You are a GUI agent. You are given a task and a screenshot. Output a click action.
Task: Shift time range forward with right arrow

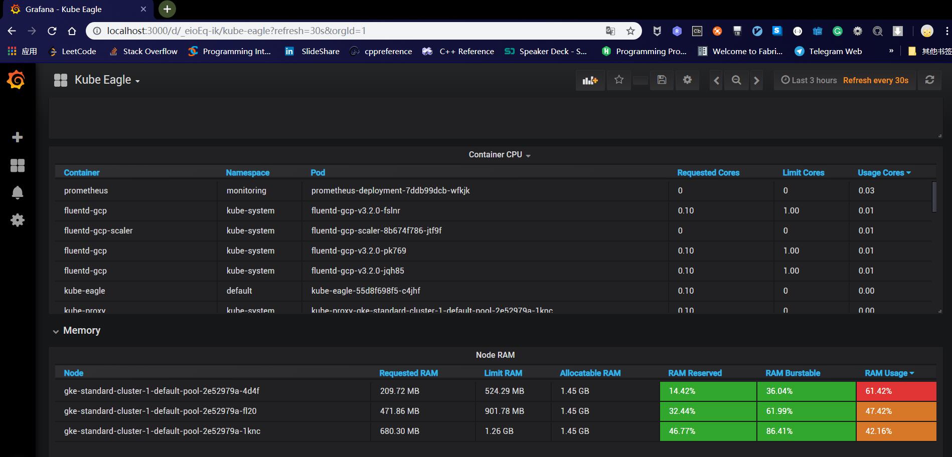[x=756, y=80]
